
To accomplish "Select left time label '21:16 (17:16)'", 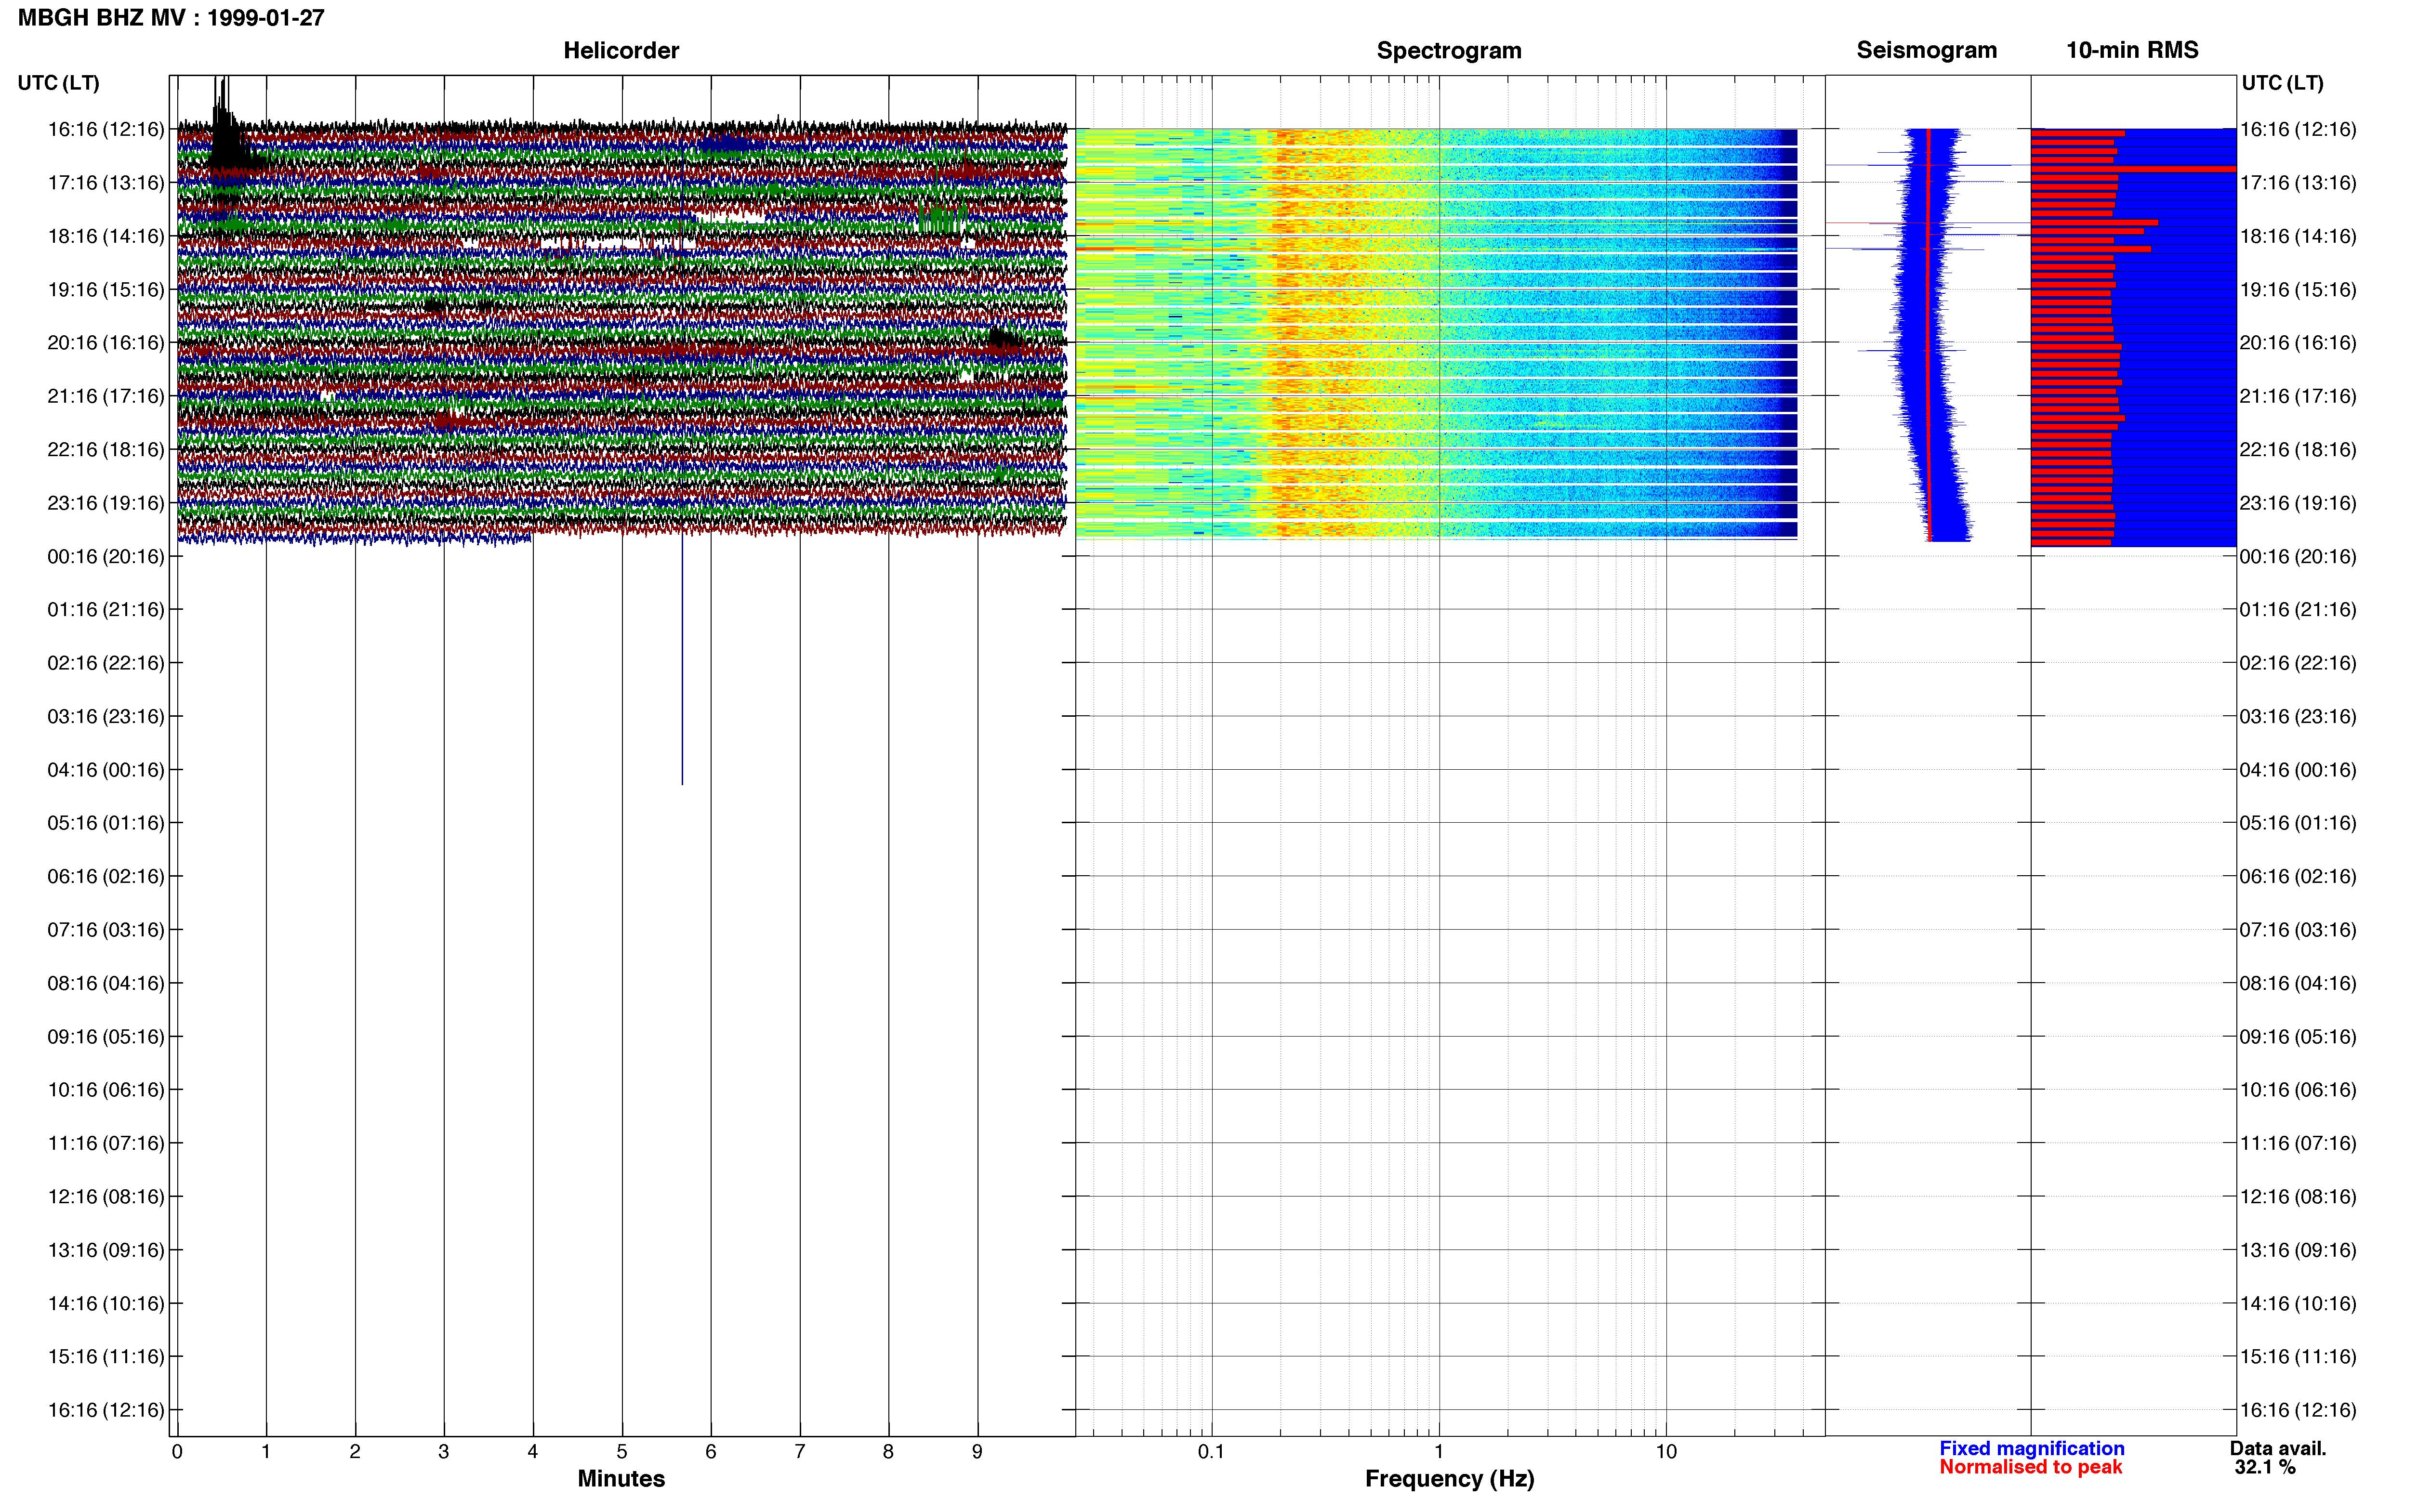I will [x=106, y=396].
